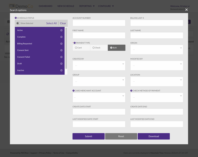Click the First Name field

[99, 35]
